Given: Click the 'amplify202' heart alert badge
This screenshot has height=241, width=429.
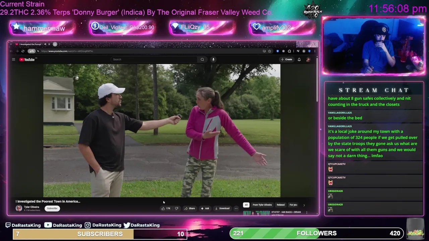Looking at the screenshot, I should coord(283,27).
